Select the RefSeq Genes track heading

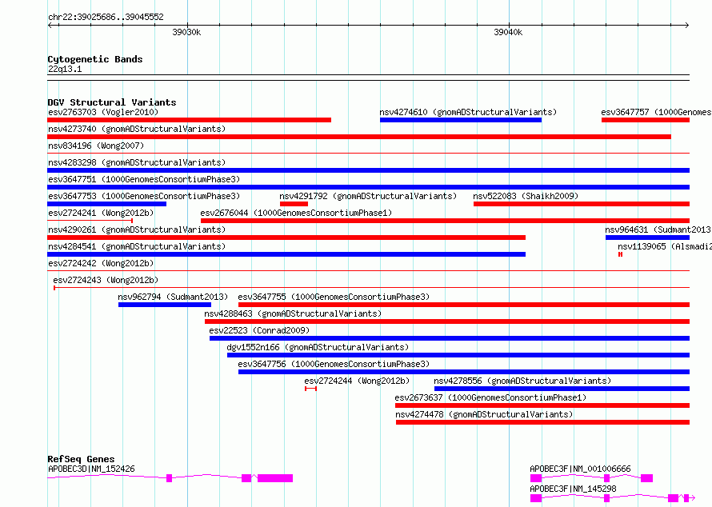(81, 459)
